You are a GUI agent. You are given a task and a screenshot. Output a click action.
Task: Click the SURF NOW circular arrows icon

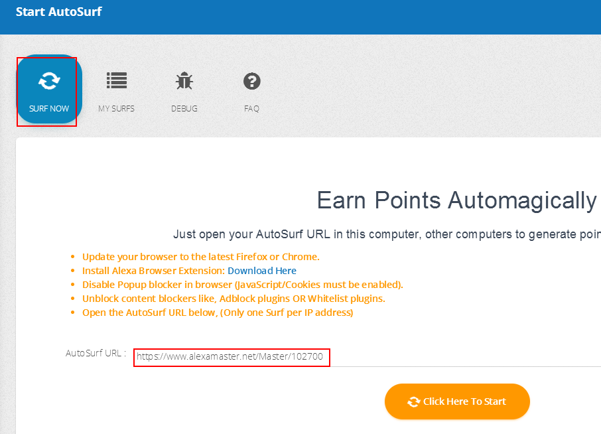[49, 81]
